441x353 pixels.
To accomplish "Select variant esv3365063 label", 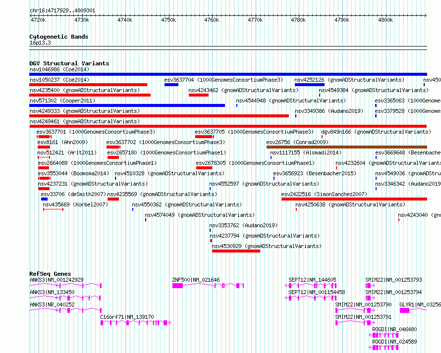I will (x=407, y=101).
